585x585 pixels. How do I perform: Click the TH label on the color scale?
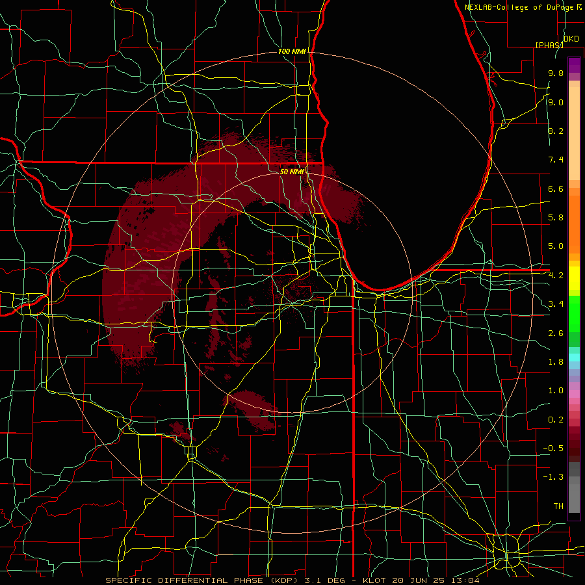tap(558, 506)
